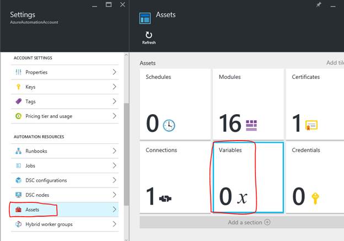Screen dimensions: 344x241
Task: Open the Runbooks resource item
Action: 64,151
